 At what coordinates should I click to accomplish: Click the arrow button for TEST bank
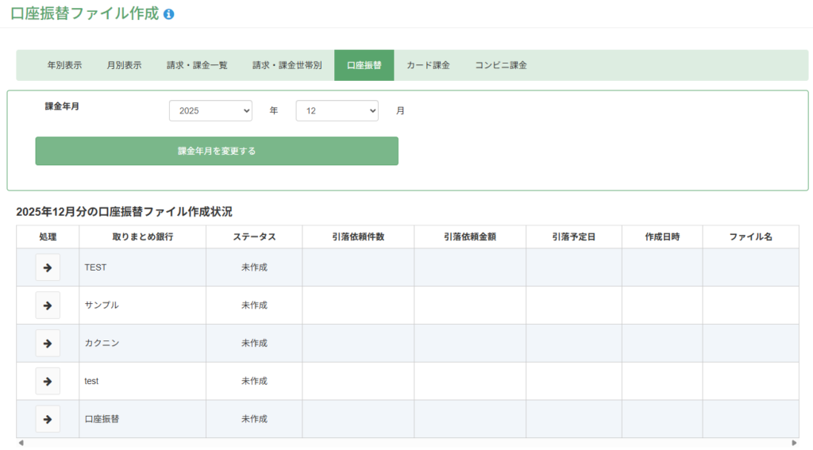[48, 267]
